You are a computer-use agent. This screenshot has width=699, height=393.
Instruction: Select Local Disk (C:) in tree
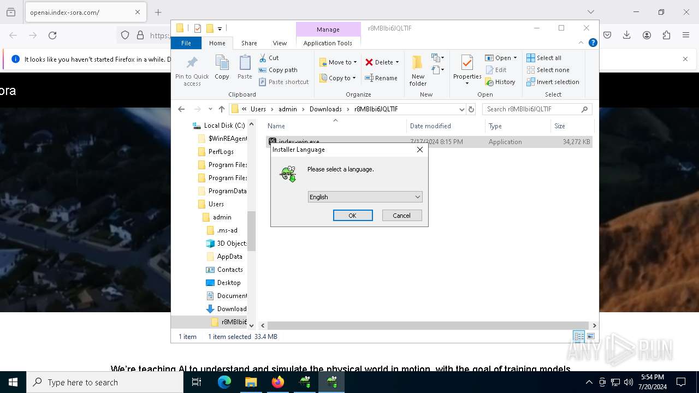219,126
